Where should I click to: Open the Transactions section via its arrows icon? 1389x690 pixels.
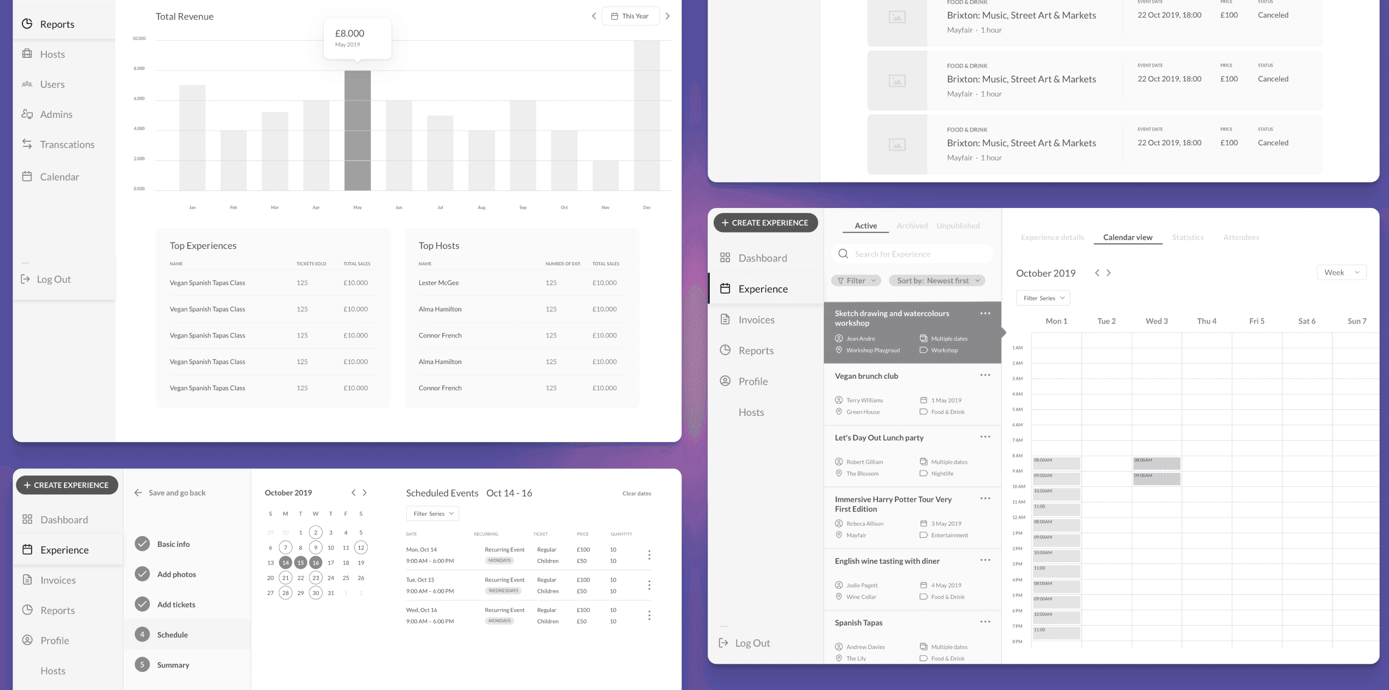[x=27, y=144]
